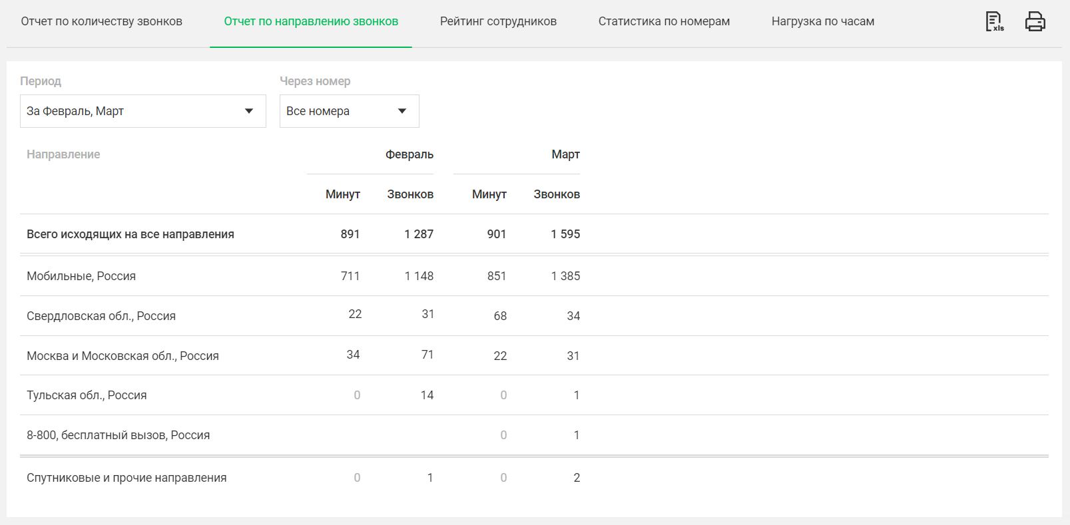Open the Рейтинг сотрудников tab
This screenshot has width=1070, height=525.
(498, 21)
